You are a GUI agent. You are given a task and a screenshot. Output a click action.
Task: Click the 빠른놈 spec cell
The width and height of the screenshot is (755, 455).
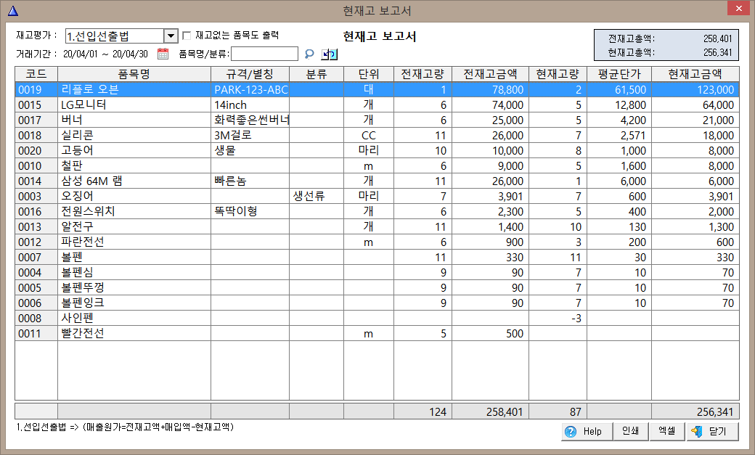(x=250, y=181)
